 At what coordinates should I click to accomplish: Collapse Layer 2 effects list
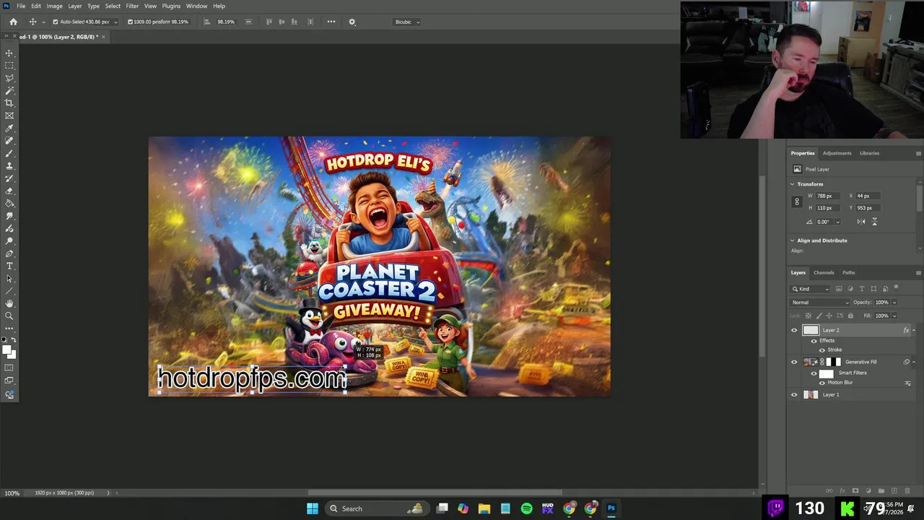click(x=913, y=331)
